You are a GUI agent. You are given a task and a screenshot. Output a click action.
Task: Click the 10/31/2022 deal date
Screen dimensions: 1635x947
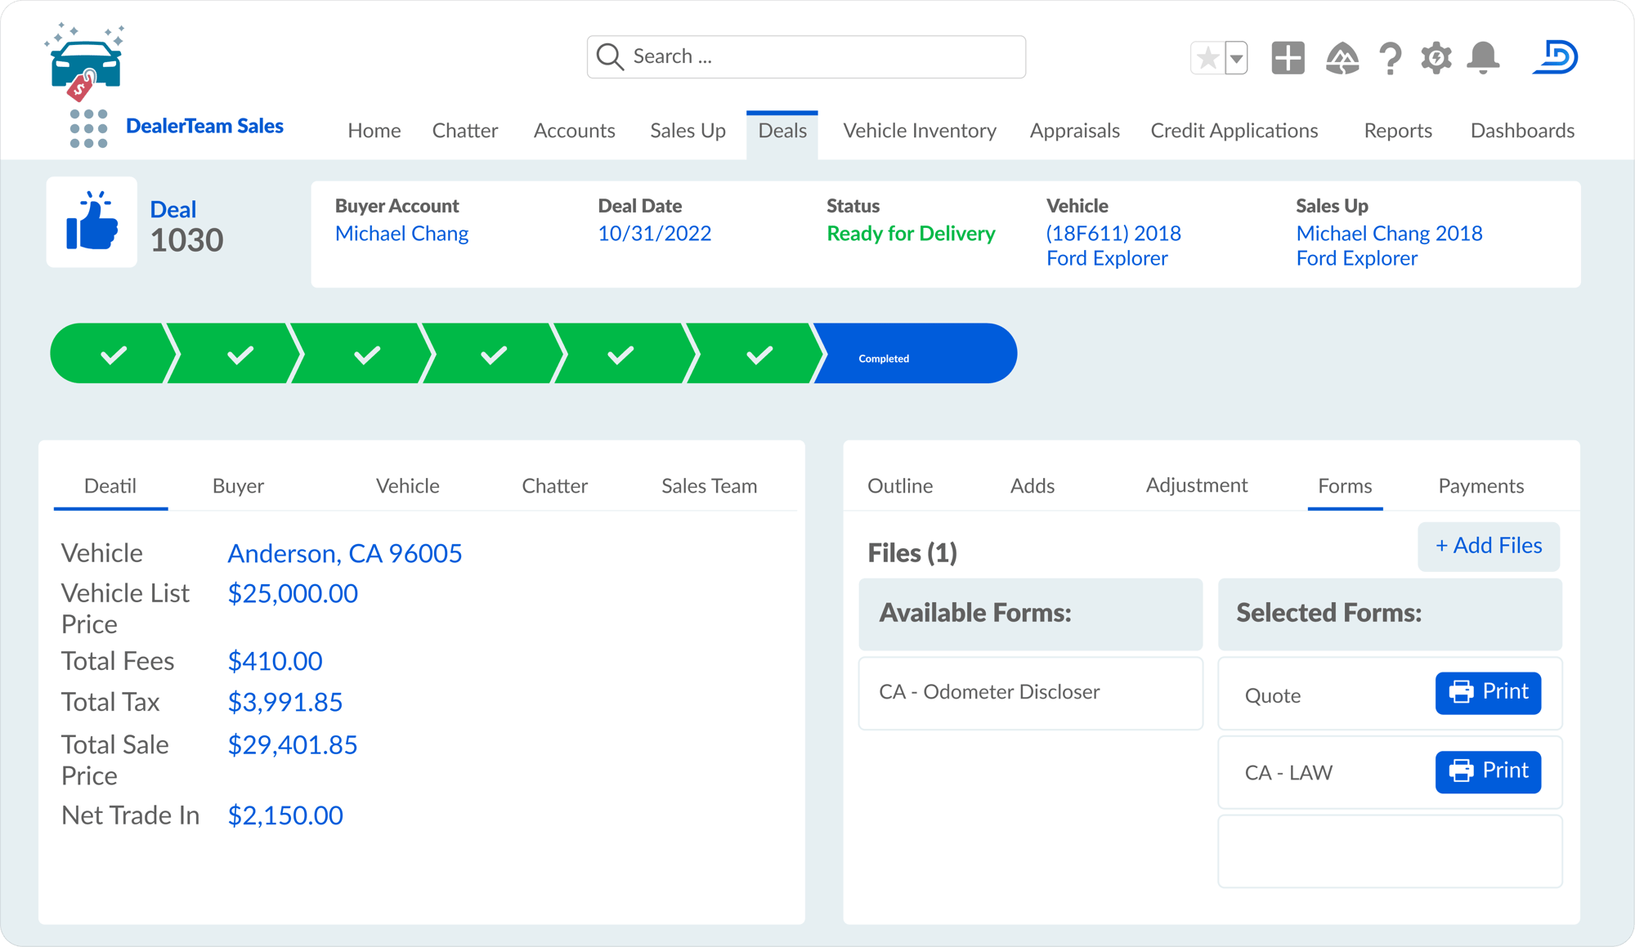[655, 234]
